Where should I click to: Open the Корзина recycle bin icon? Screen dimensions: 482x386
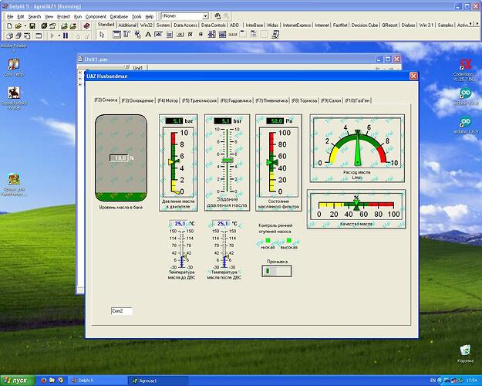coord(465,354)
